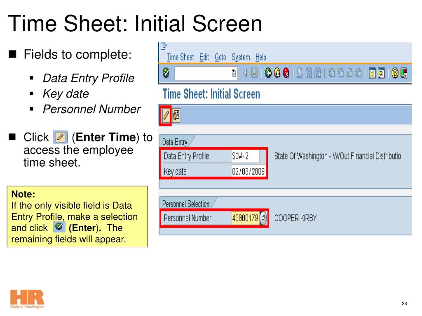Image resolution: width=422 pixels, height=316 pixels.
Task: Open the System menu
Action: point(241,57)
